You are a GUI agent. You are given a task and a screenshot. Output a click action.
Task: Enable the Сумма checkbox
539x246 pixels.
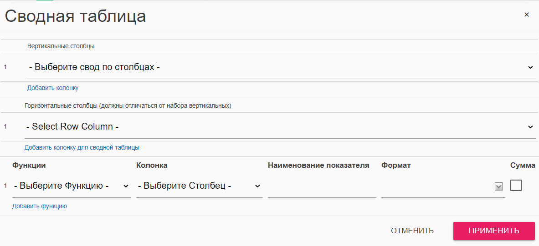(x=516, y=185)
